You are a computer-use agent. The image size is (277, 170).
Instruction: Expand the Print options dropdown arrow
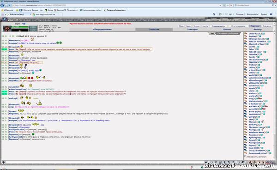233,14
